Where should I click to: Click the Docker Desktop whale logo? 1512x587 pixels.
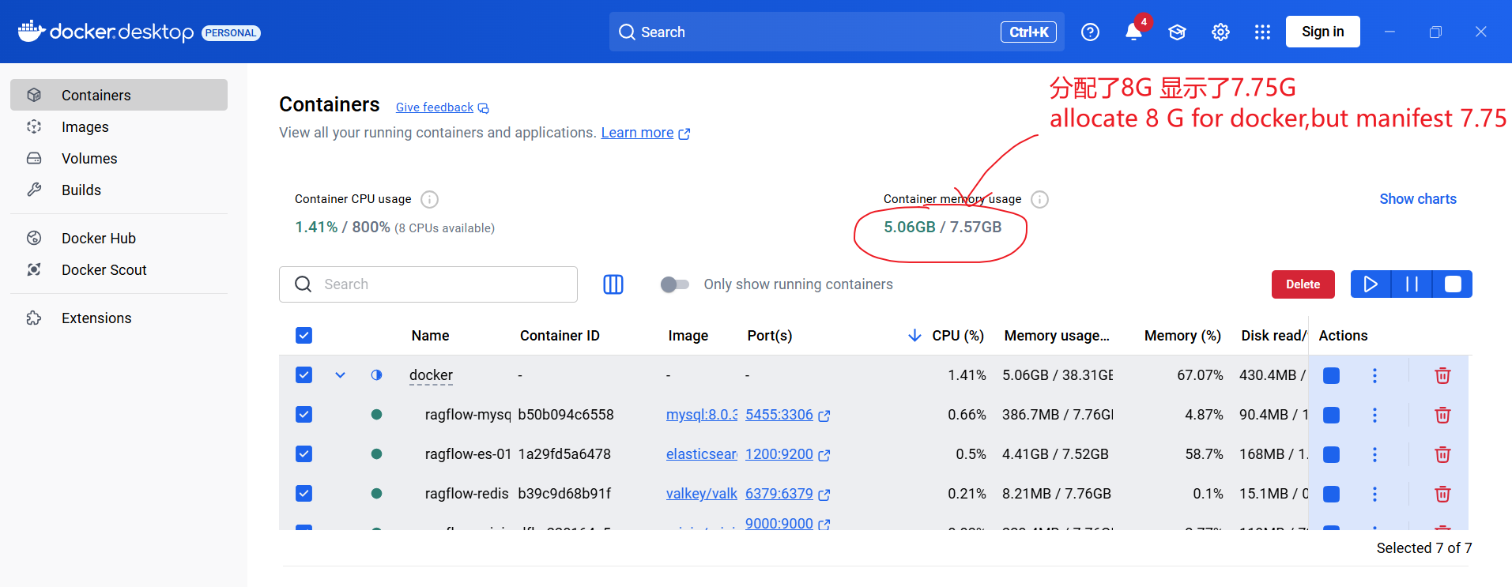click(31, 31)
